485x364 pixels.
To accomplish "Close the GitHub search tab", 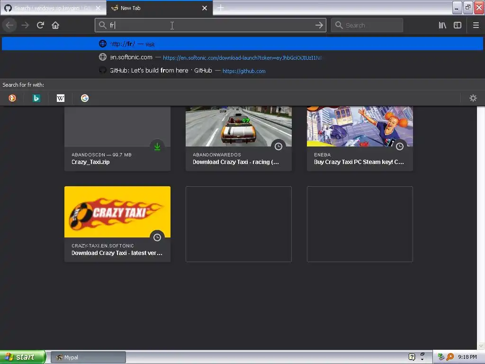I will click(x=98, y=8).
